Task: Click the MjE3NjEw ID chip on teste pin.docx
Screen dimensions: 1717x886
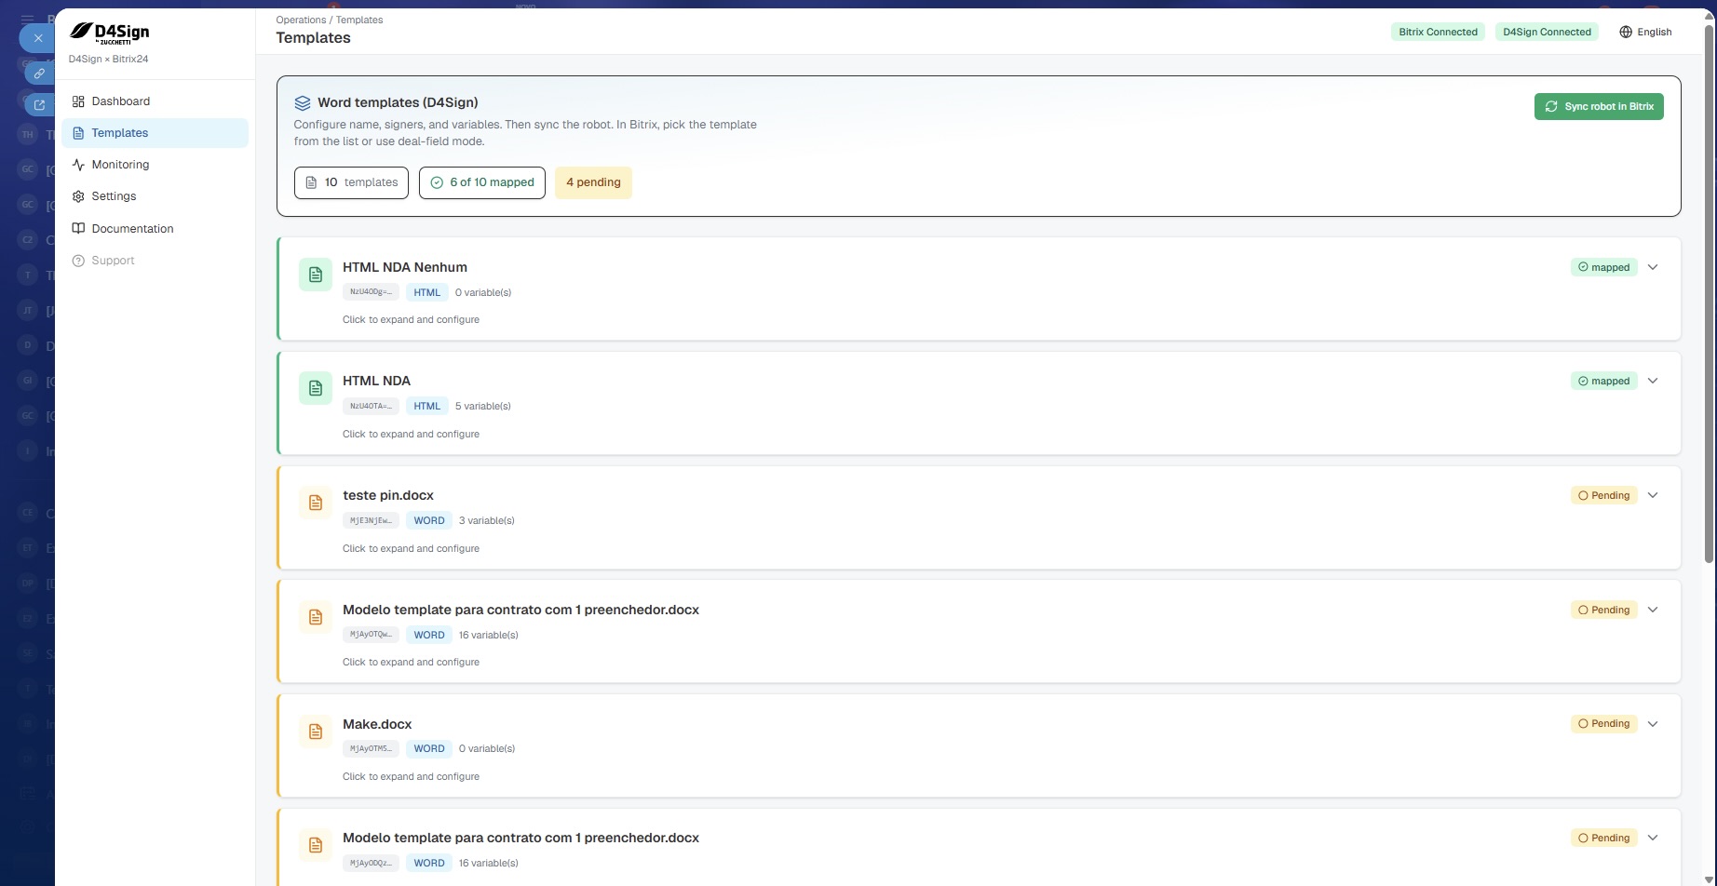Action: tap(371, 520)
